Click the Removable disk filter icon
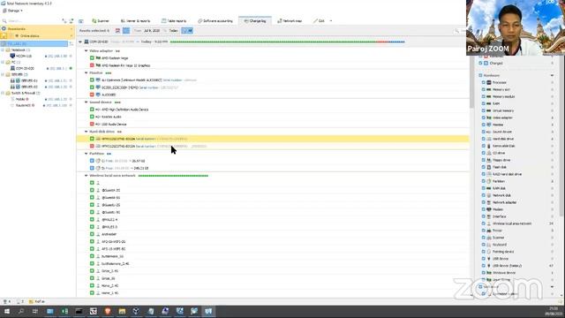Screen dimensions: 565x318 pyautogui.click(x=489, y=146)
